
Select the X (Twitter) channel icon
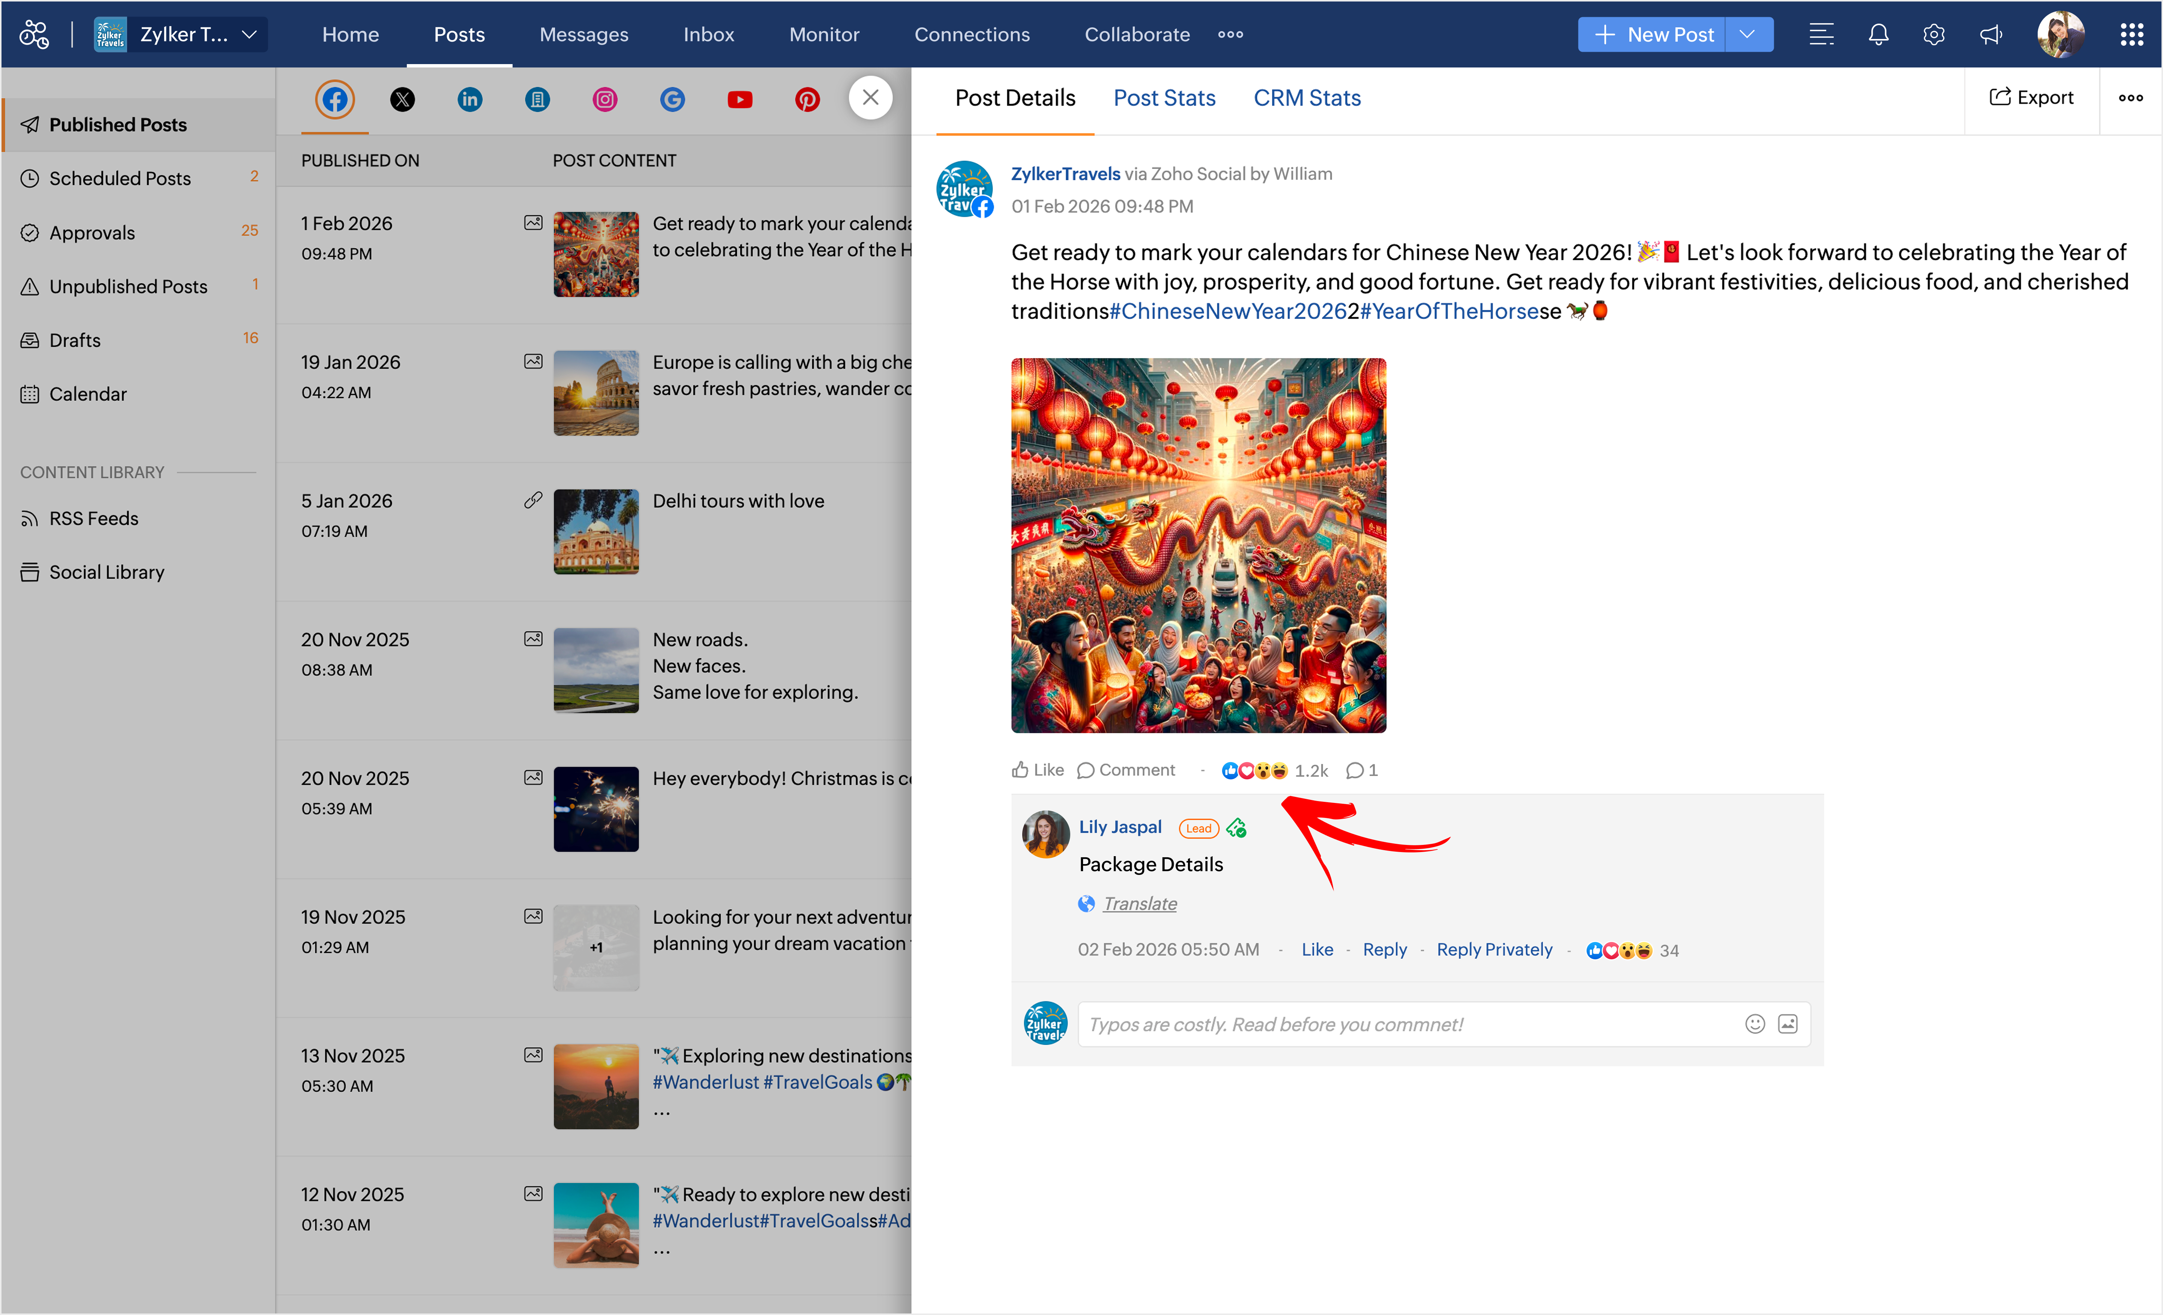point(402,99)
